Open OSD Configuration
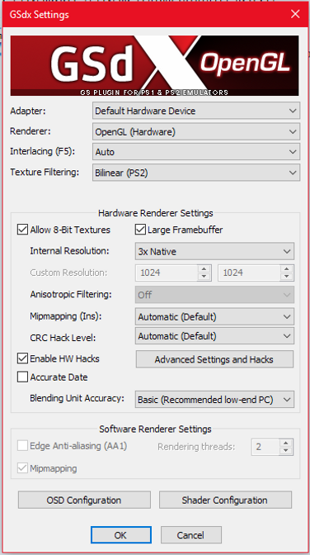 tap(84, 500)
